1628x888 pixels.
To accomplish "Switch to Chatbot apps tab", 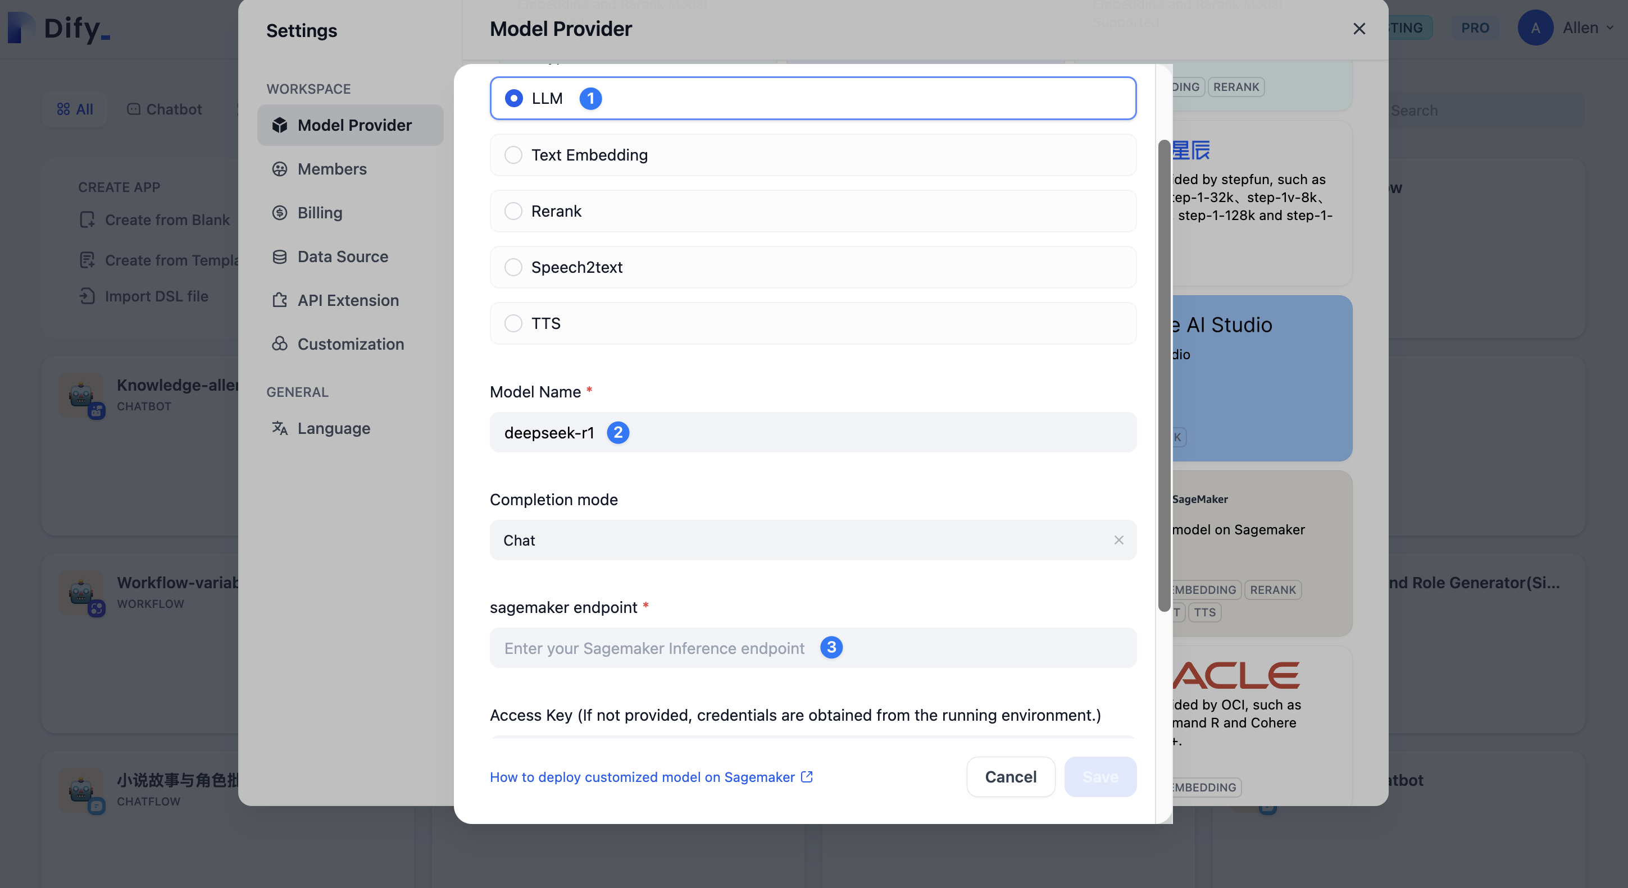I will coord(164,109).
